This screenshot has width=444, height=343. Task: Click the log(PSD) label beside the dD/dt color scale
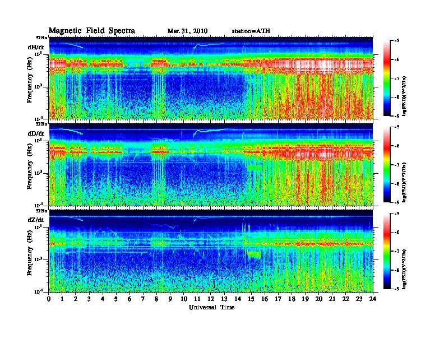pos(405,183)
